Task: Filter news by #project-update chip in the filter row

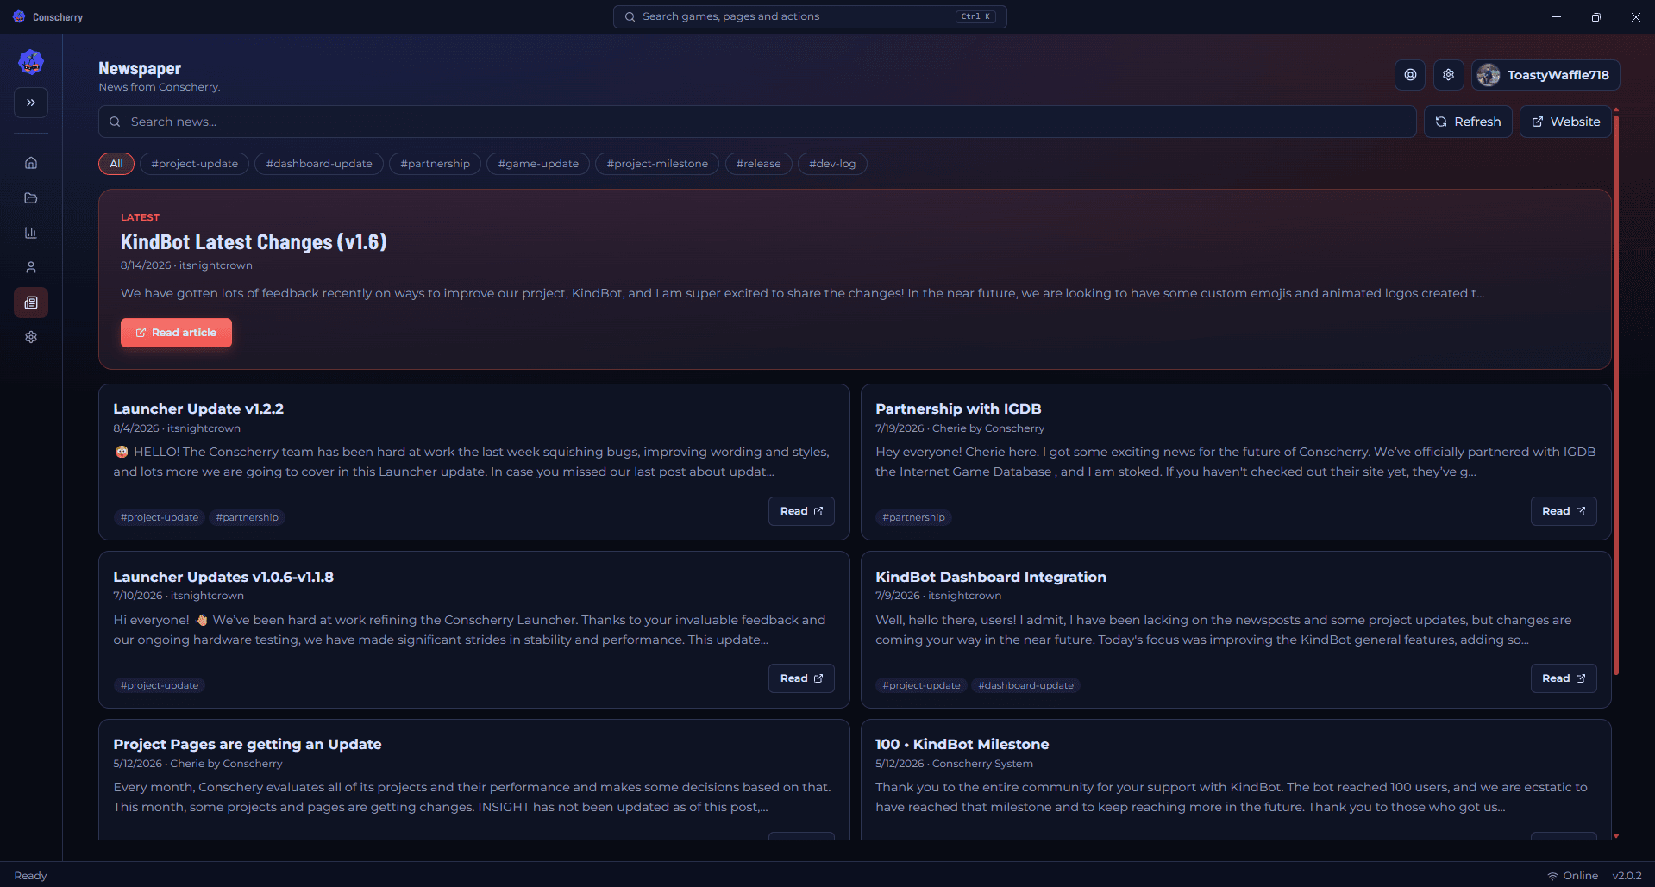Action: pos(194,164)
